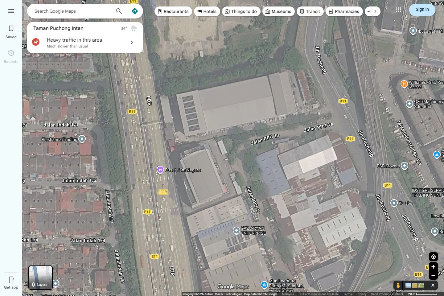Click the GXT Machinery Sdn. Bhd pin
The height and width of the screenshot is (296, 444).
(409, 104)
